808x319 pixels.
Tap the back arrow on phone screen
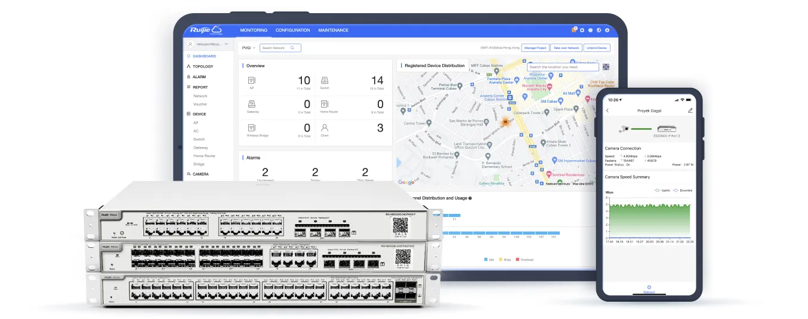pyautogui.click(x=607, y=111)
